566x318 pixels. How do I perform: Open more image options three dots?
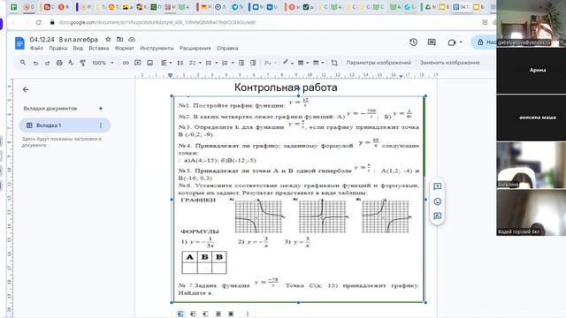[x=248, y=314]
